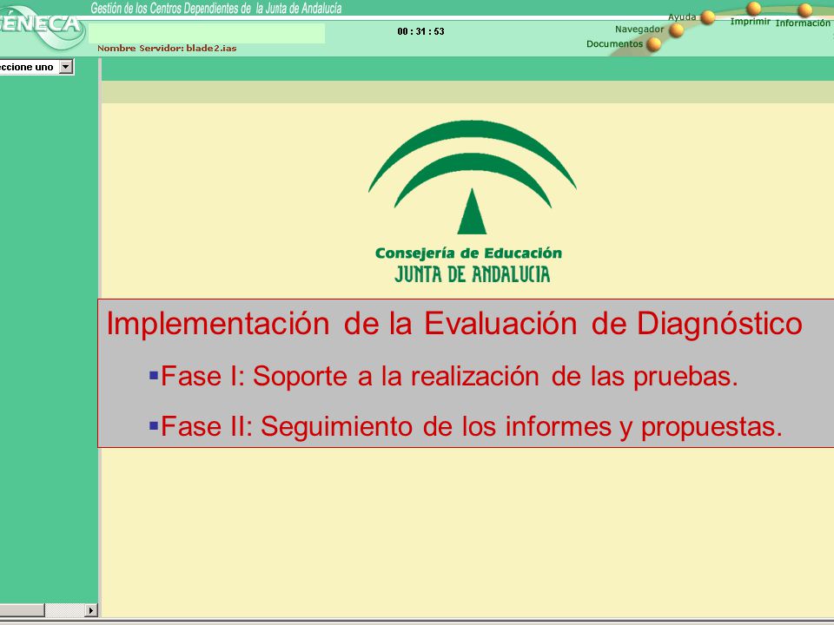Click the sidebar horizontal scrollbar thumb
This screenshot has width=834, height=625.
[x=22, y=610]
